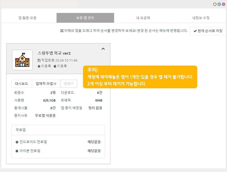Click the Android icon next to first 미등록

39,66
